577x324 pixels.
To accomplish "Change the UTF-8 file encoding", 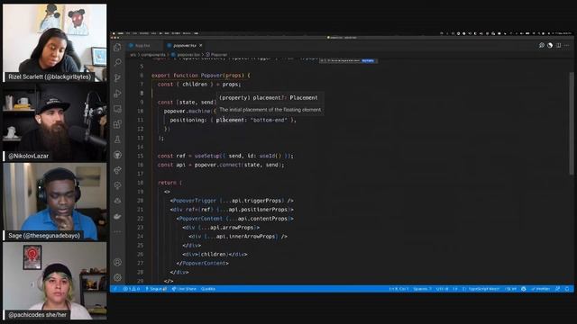I will tap(442, 289).
